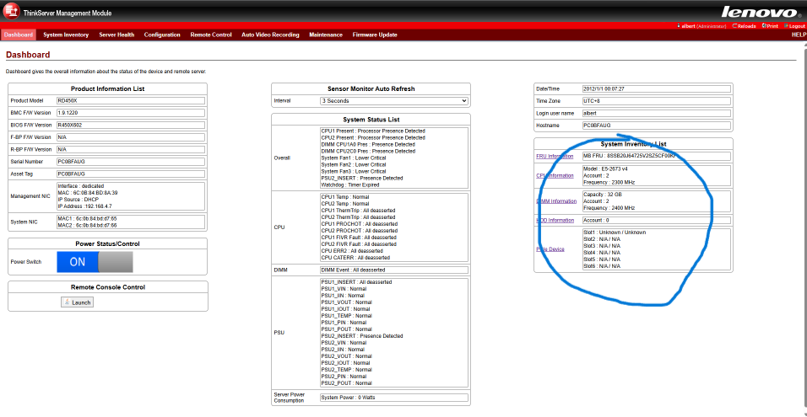Open the Configuration menu

(162, 35)
